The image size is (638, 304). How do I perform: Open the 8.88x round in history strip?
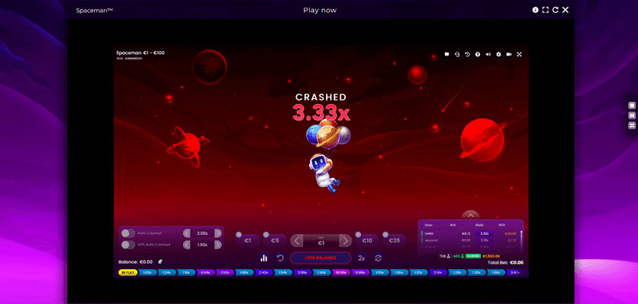(360, 273)
